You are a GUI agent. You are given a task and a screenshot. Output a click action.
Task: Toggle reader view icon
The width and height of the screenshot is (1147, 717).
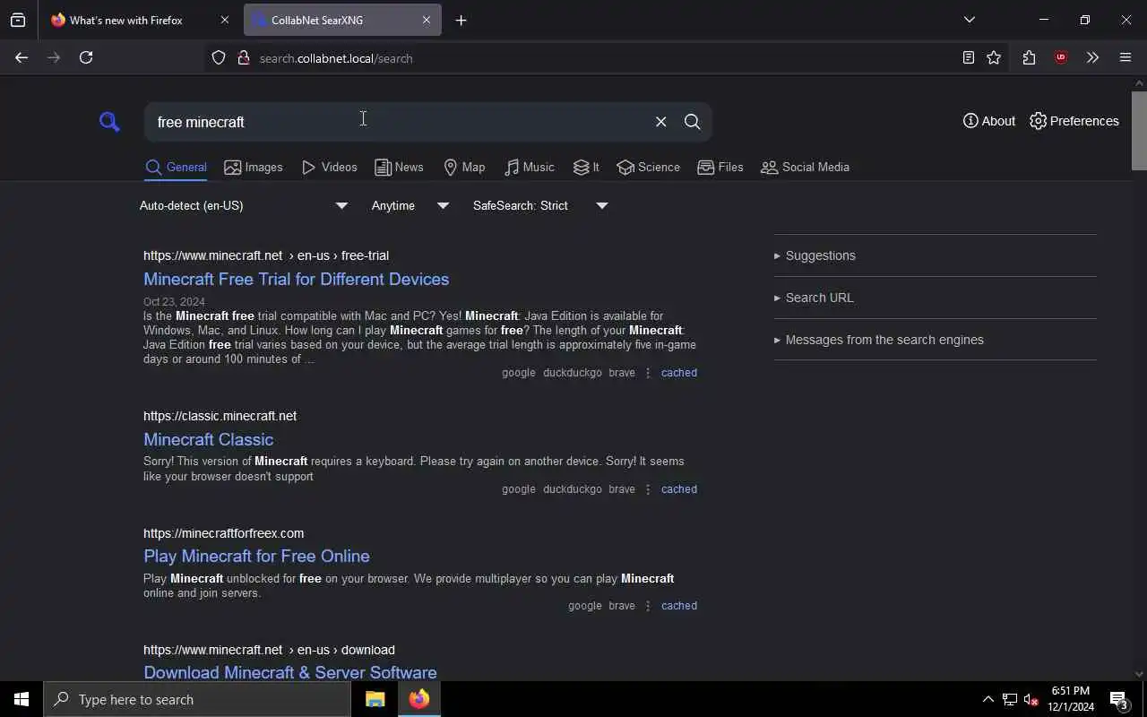click(x=969, y=58)
